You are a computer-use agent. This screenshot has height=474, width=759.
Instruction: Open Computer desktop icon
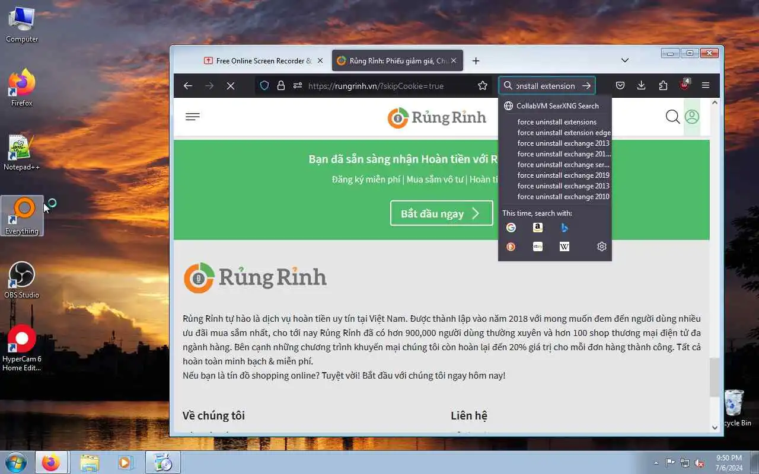[22, 24]
